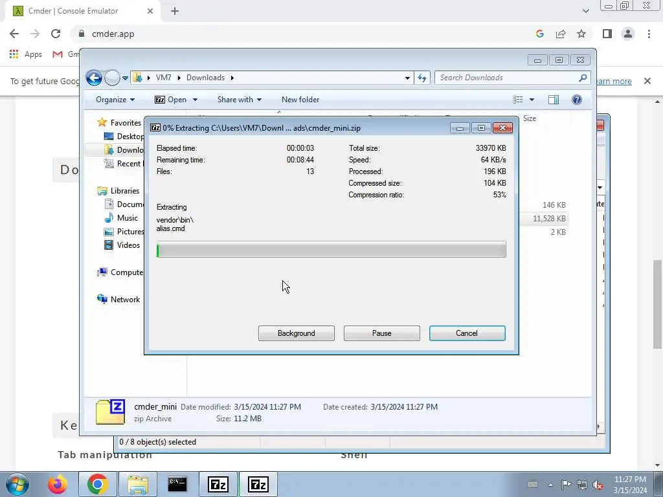
Task: Go back in Explorer window
Action: (x=94, y=78)
